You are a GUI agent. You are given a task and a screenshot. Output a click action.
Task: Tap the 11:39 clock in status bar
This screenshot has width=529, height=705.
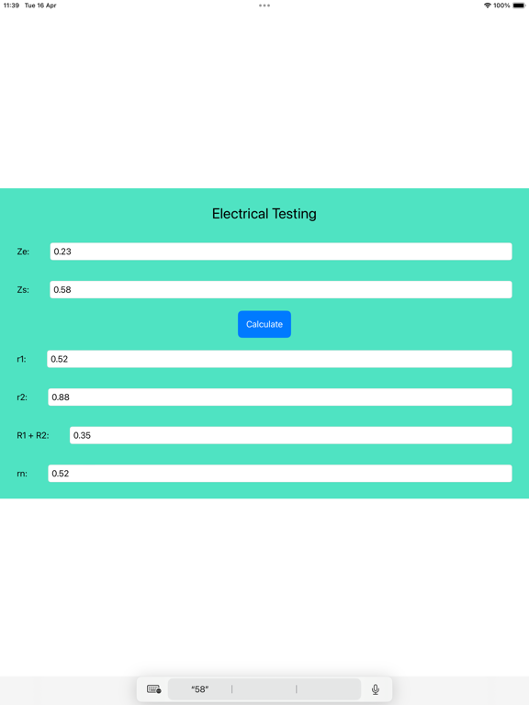pyautogui.click(x=11, y=6)
